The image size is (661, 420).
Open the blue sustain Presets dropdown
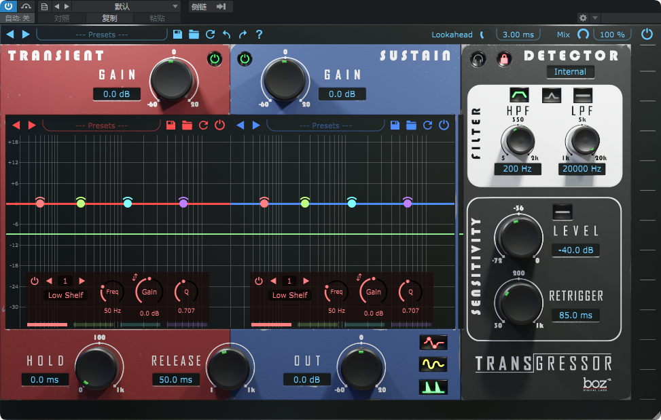pyautogui.click(x=325, y=126)
